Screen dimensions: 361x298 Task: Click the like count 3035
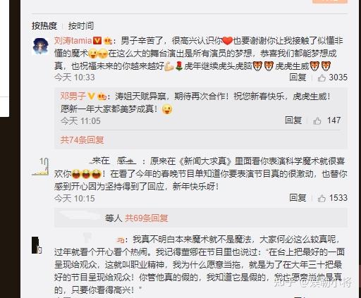click(x=338, y=77)
